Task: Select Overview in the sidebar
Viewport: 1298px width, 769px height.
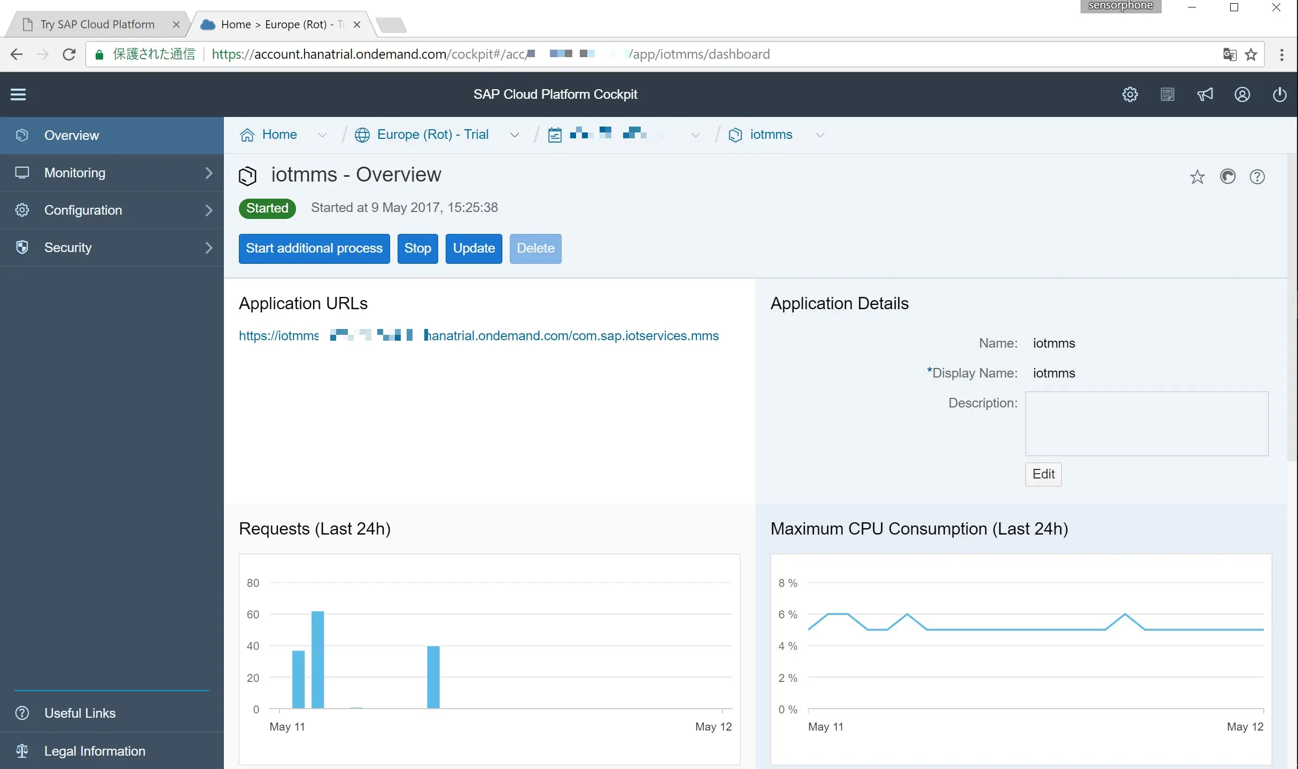Action: (x=112, y=136)
